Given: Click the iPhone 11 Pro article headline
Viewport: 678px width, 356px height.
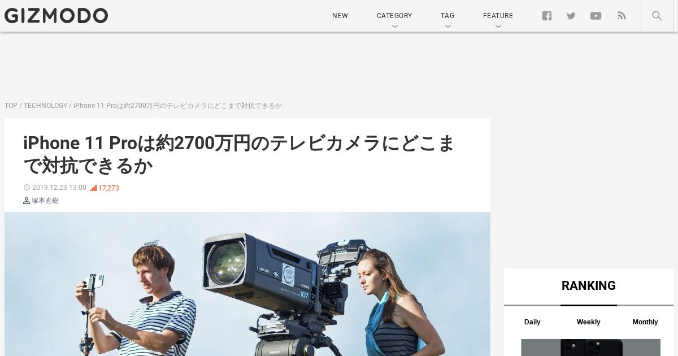Looking at the screenshot, I should [239, 154].
